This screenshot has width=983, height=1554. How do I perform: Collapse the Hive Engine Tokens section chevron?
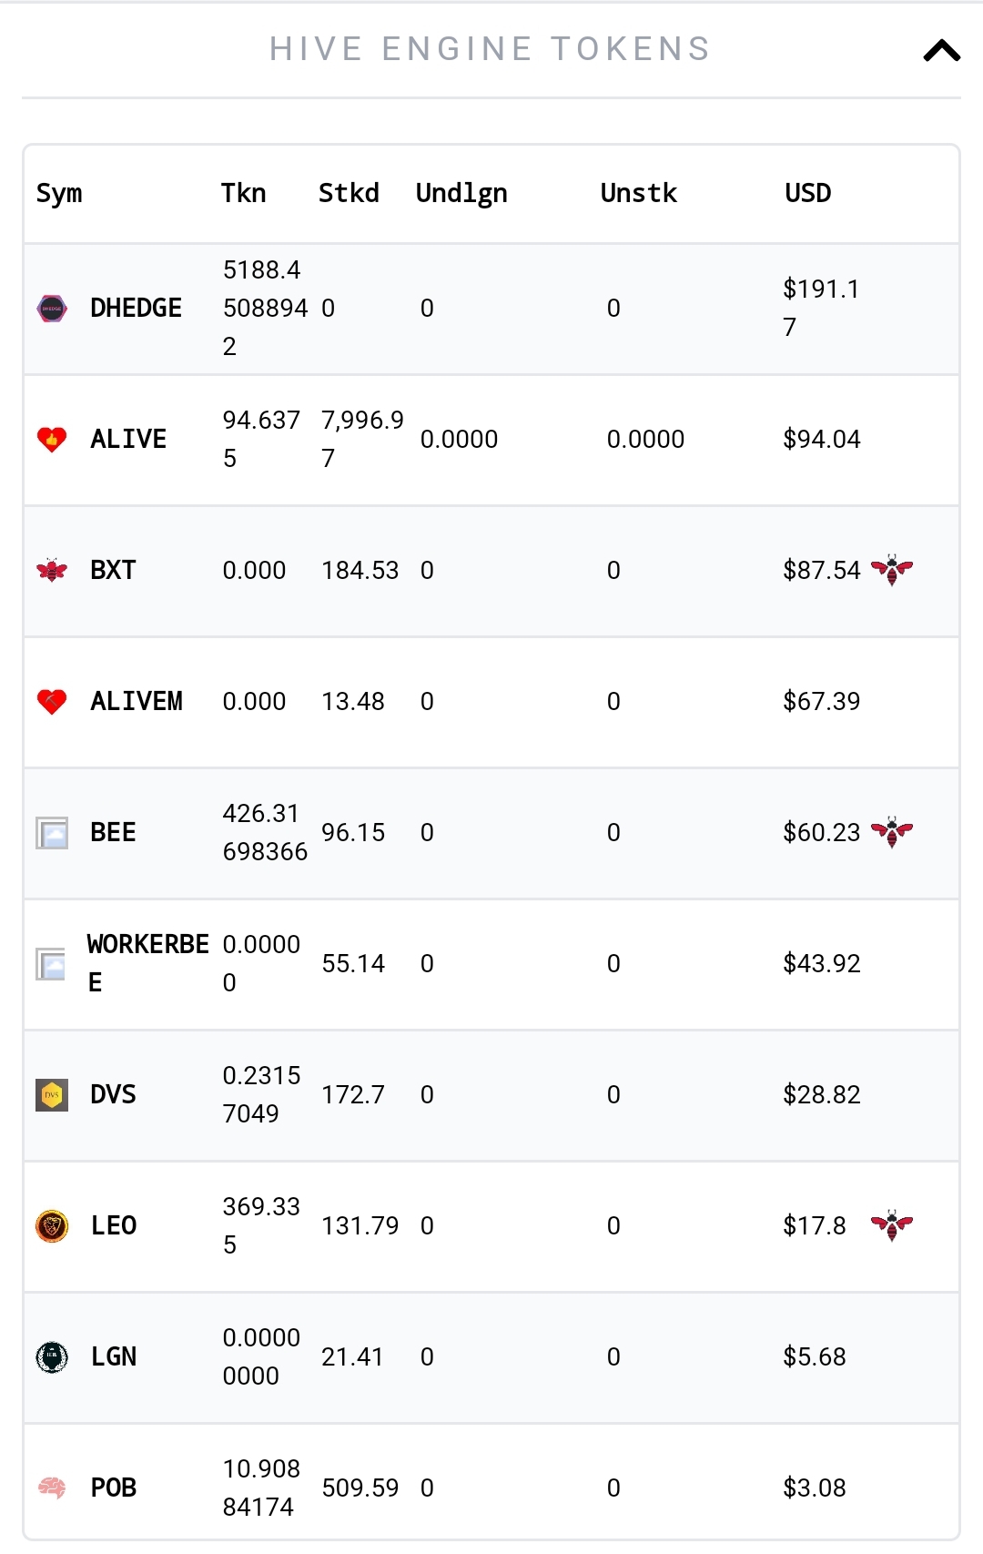(x=941, y=51)
